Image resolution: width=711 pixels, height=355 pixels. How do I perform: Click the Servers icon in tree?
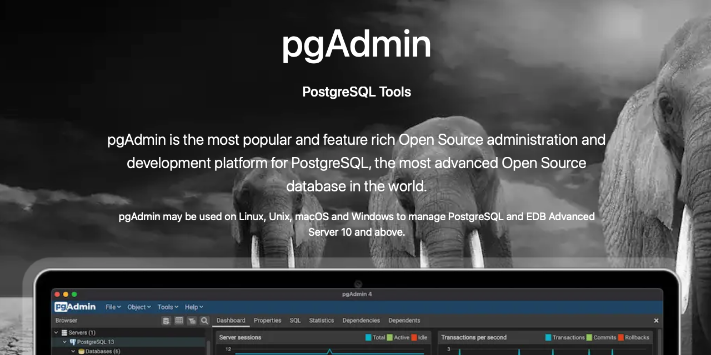(64, 333)
